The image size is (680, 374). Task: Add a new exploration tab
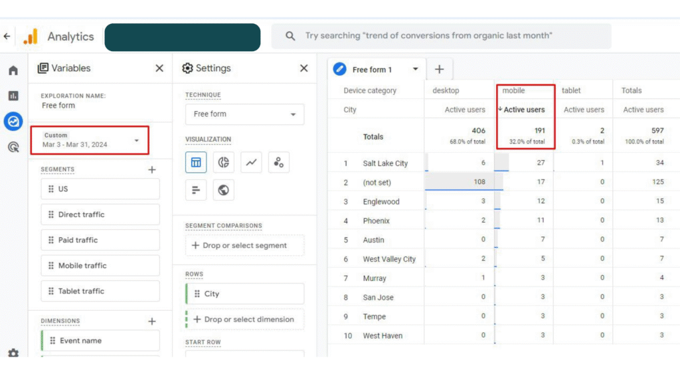pyautogui.click(x=439, y=69)
